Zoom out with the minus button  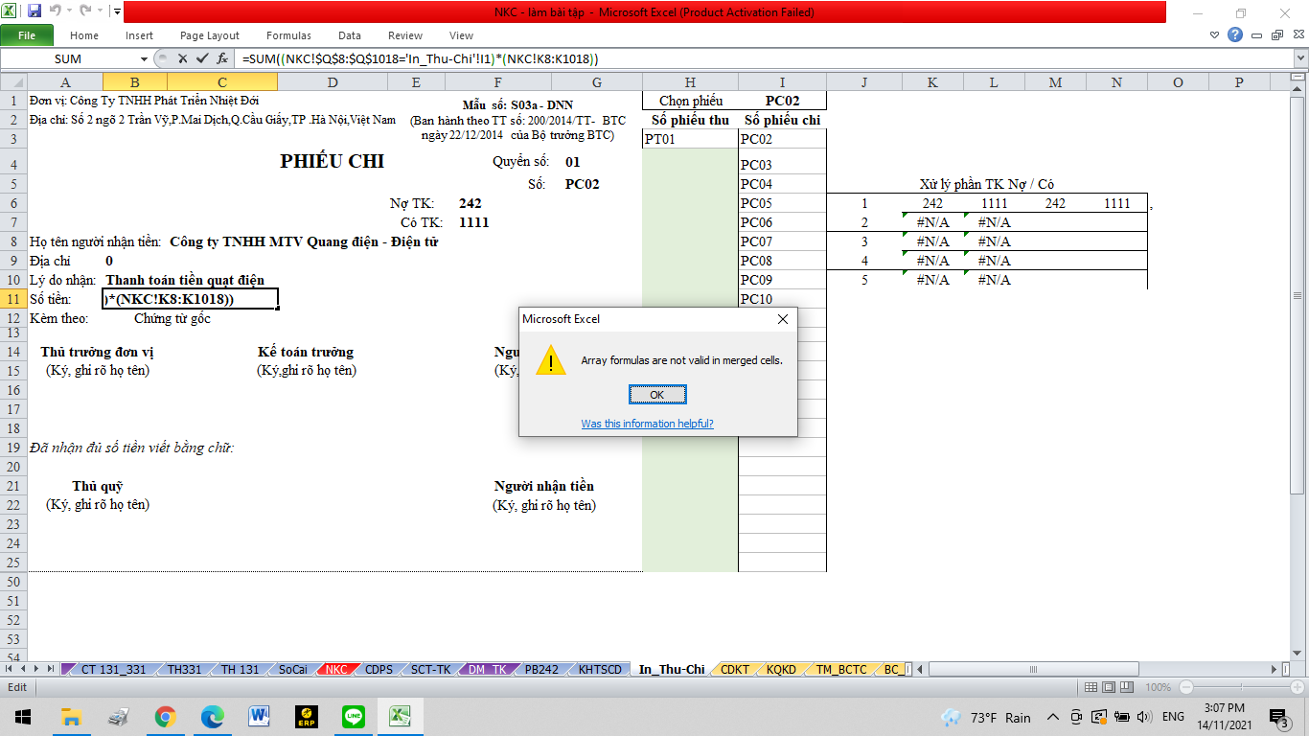click(x=1185, y=687)
